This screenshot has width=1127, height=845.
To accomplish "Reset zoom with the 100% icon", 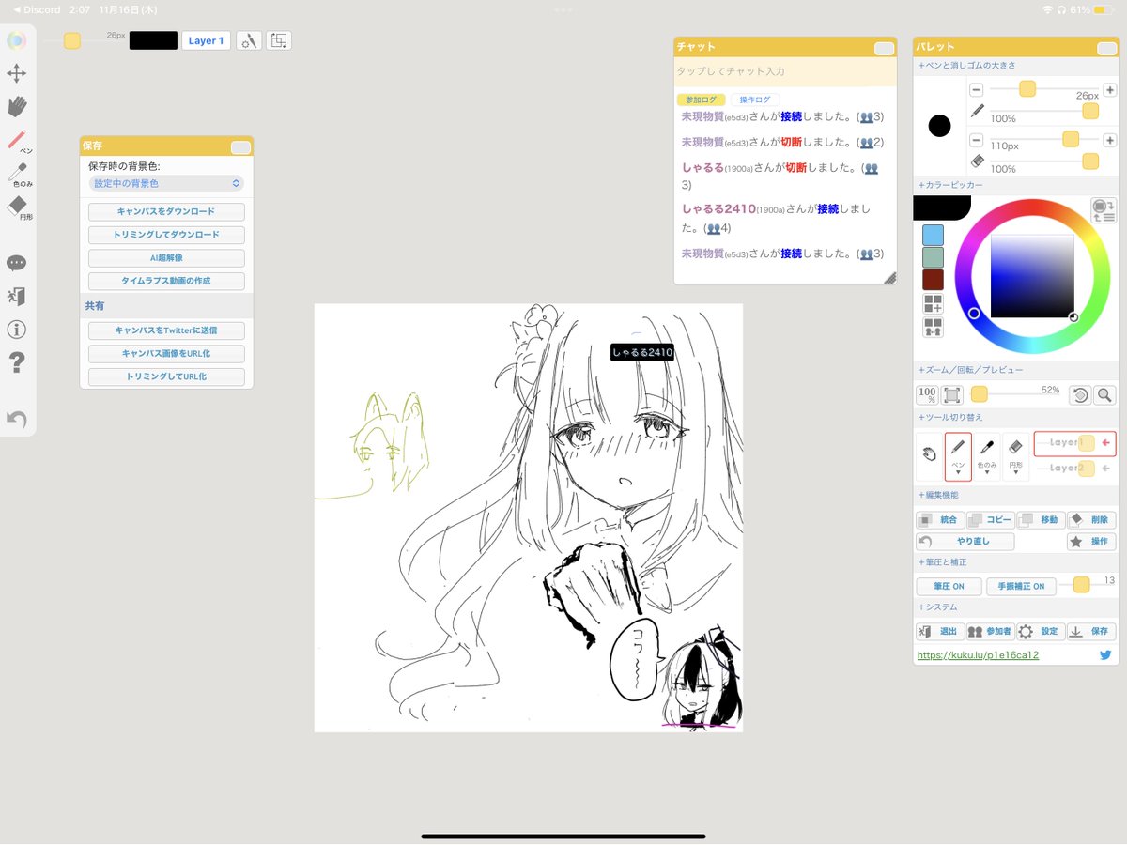I will (x=927, y=395).
